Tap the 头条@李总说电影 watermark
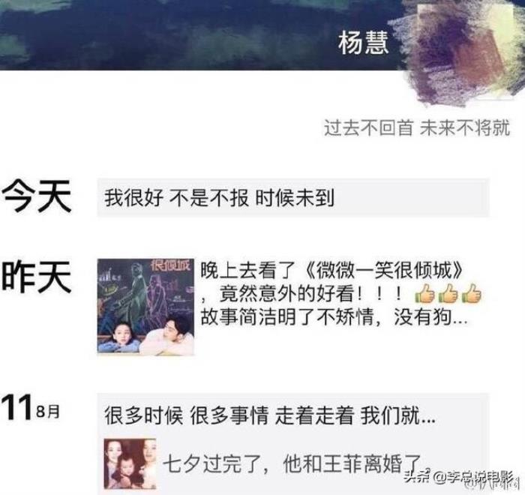Image resolution: width=525 pixels, height=495 pixels. point(459,476)
